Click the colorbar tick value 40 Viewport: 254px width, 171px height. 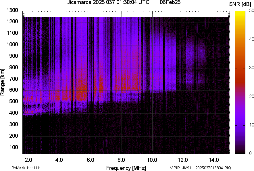[252, 39]
